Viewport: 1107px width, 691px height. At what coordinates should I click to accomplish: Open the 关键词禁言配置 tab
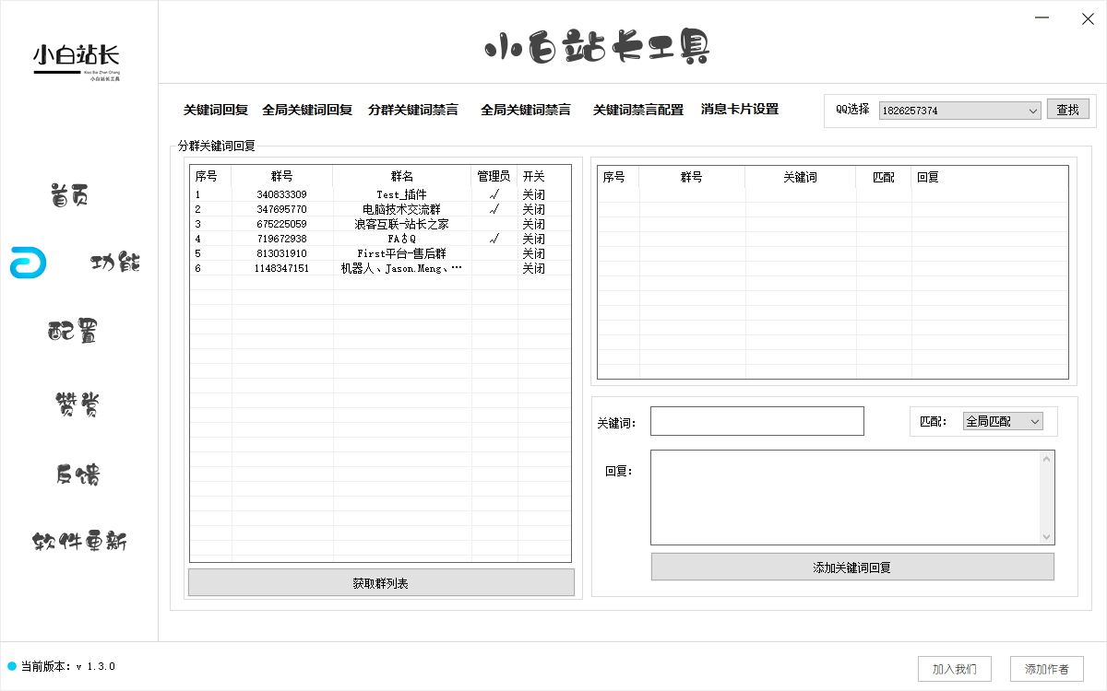coord(638,109)
